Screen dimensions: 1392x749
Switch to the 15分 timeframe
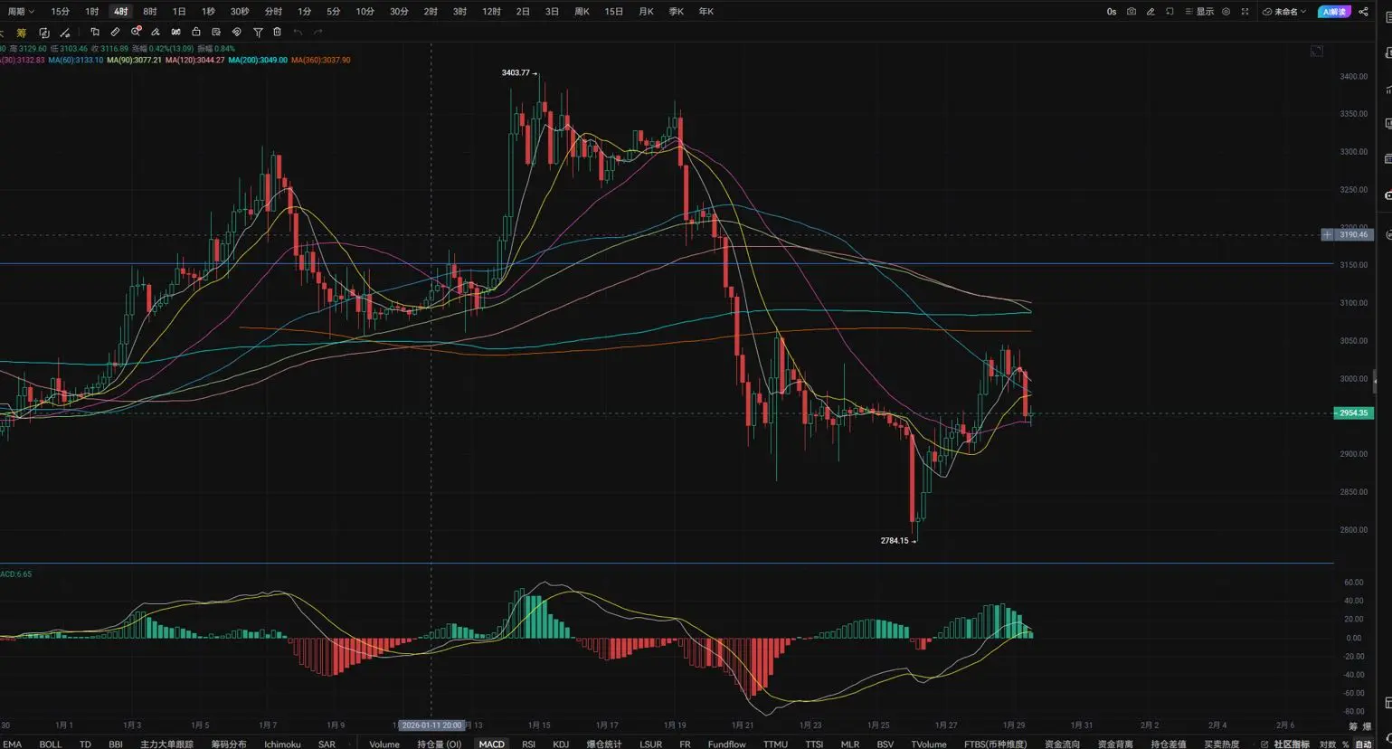pyautogui.click(x=60, y=12)
